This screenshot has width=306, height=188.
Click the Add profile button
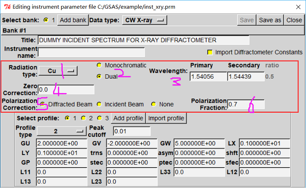click(128, 118)
